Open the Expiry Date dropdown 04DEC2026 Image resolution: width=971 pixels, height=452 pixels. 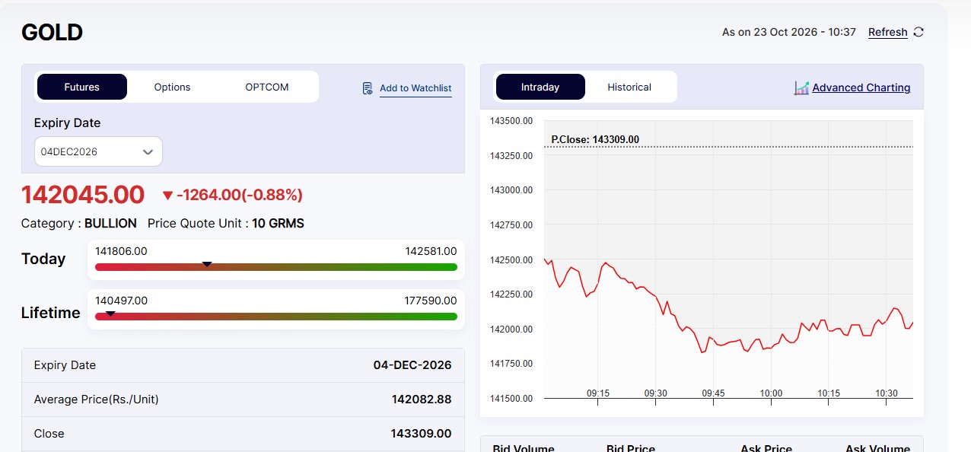point(98,151)
